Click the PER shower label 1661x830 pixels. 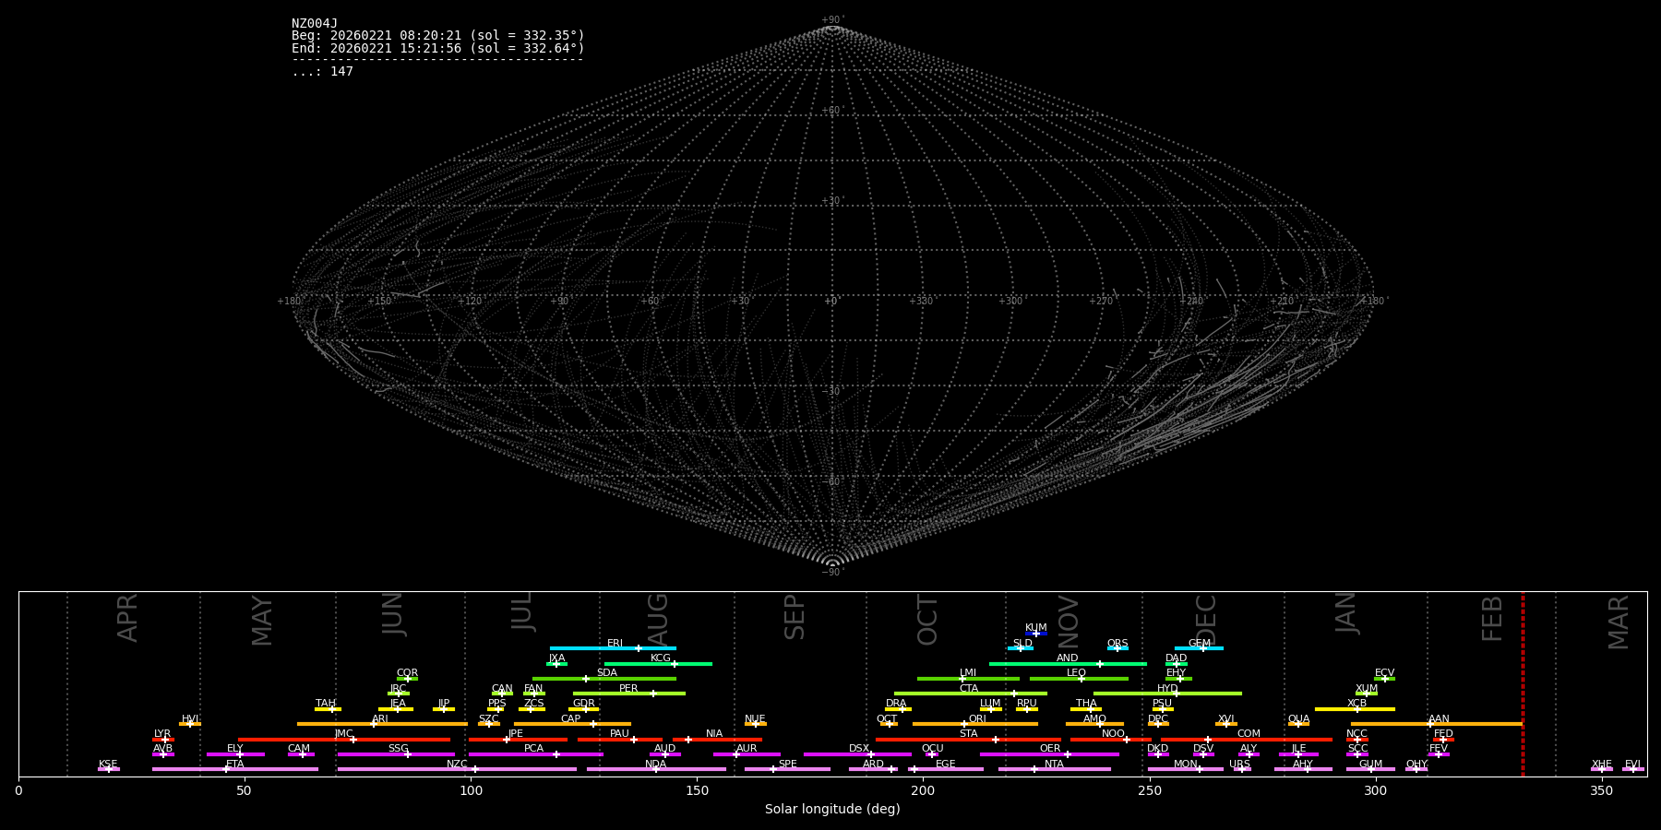(x=628, y=688)
